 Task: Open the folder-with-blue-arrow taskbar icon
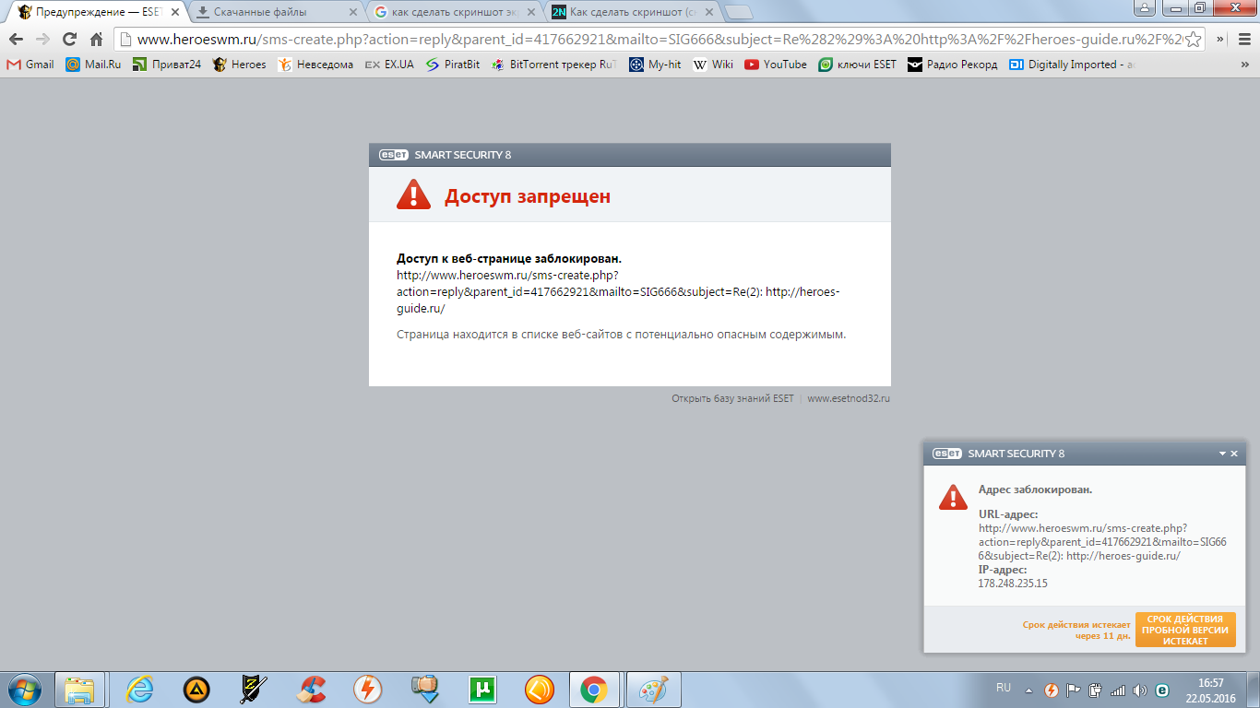click(425, 689)
